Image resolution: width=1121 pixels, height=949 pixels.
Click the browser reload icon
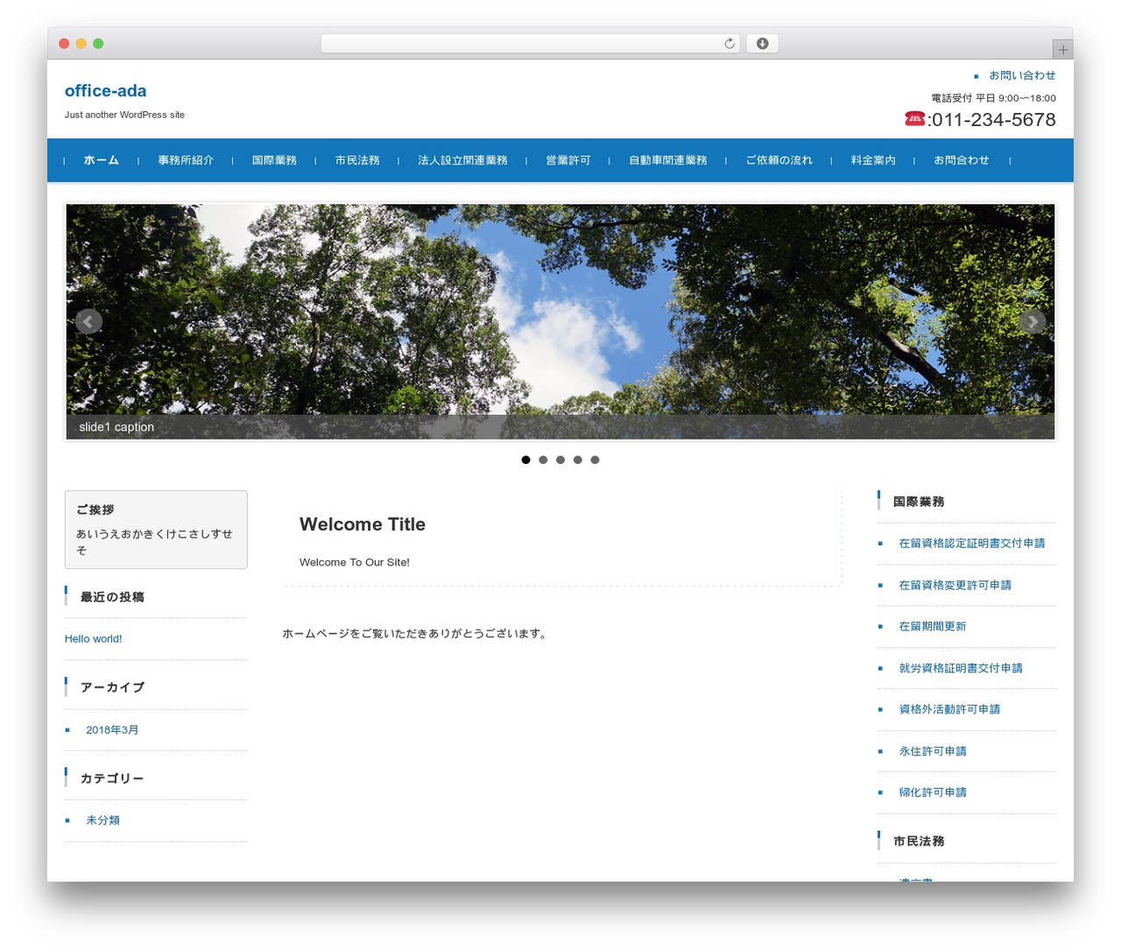point(730,44)
